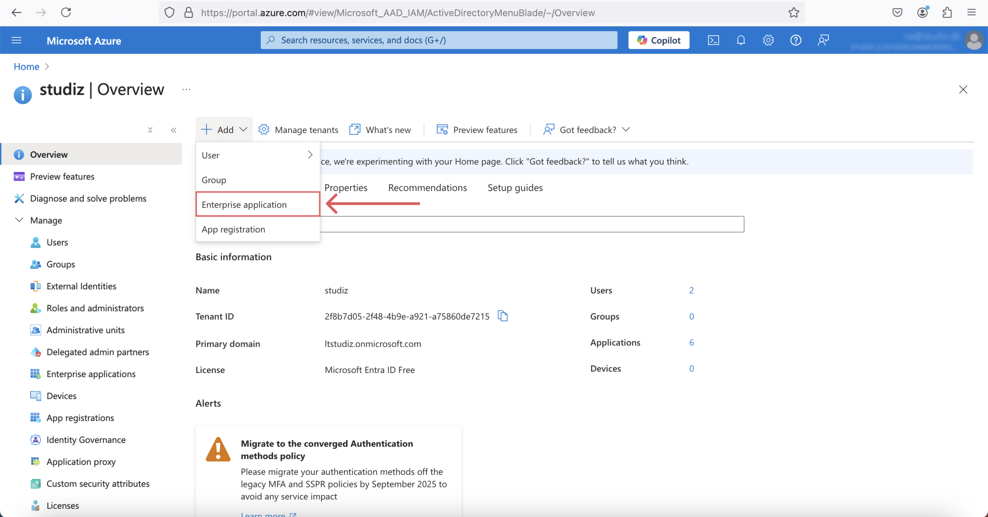988x517 pixels.
Task: Open the browser application menu
Action: click(x=972, y=12)
